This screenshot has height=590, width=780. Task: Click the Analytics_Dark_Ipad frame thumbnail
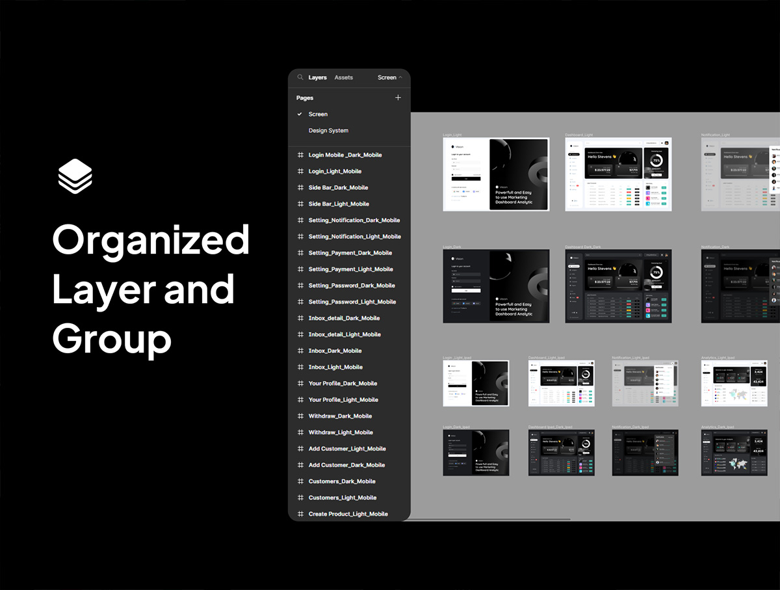734,452
